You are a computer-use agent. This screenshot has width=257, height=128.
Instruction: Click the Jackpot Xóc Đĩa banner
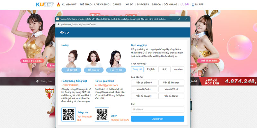tap(212, 81)
